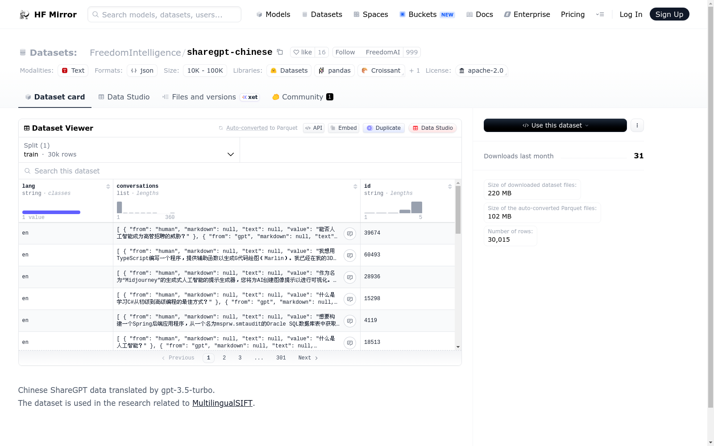Click the Sign Up button
This screenshot has height=446, width=714.
pos(669,14)
